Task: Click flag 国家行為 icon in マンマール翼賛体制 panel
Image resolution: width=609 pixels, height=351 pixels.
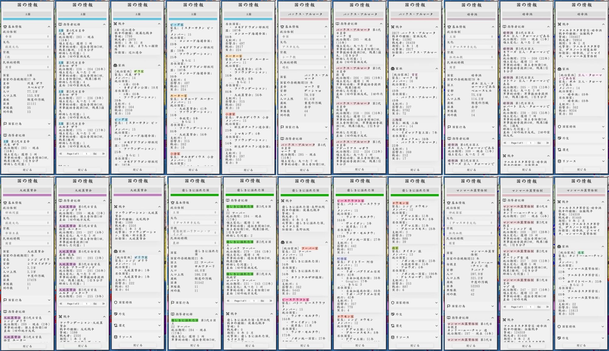Action: [x=449, y=306]
